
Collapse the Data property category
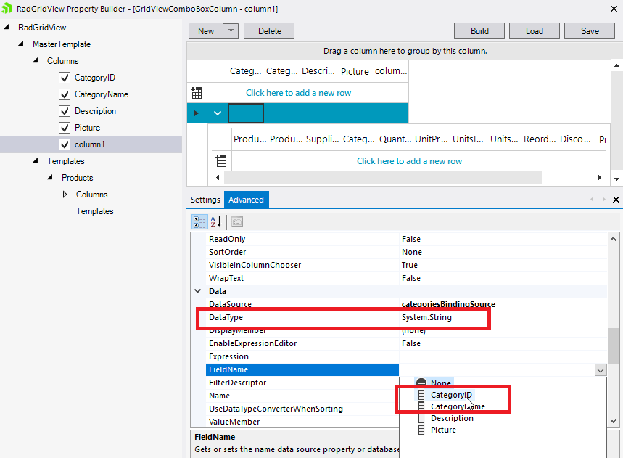[197, 291]
